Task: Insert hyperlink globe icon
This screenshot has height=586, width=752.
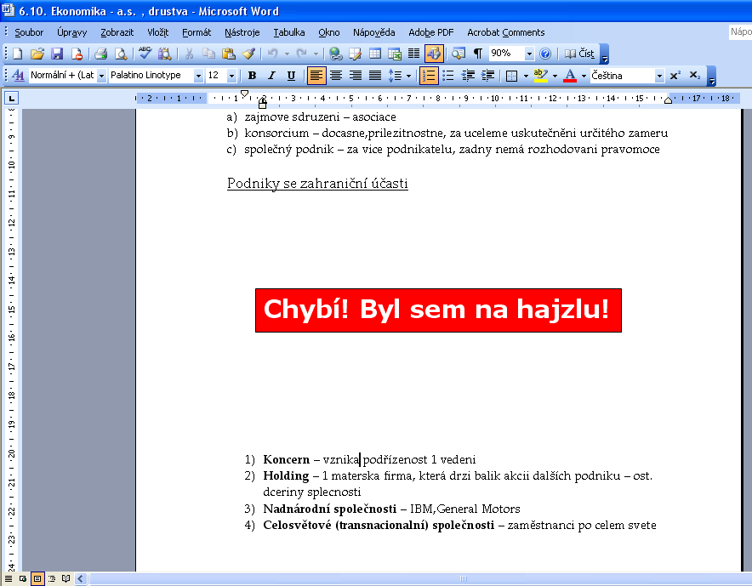Action: tap(335, 54)
